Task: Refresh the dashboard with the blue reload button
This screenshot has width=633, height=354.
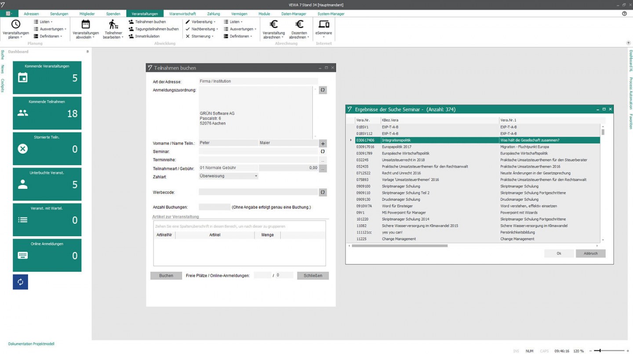Action: [x=20, y=282]
